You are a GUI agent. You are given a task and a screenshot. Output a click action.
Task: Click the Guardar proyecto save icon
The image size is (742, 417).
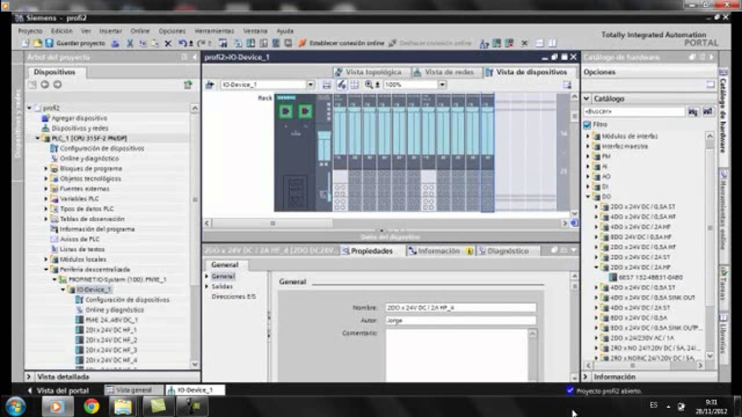(x=49, y=43)
